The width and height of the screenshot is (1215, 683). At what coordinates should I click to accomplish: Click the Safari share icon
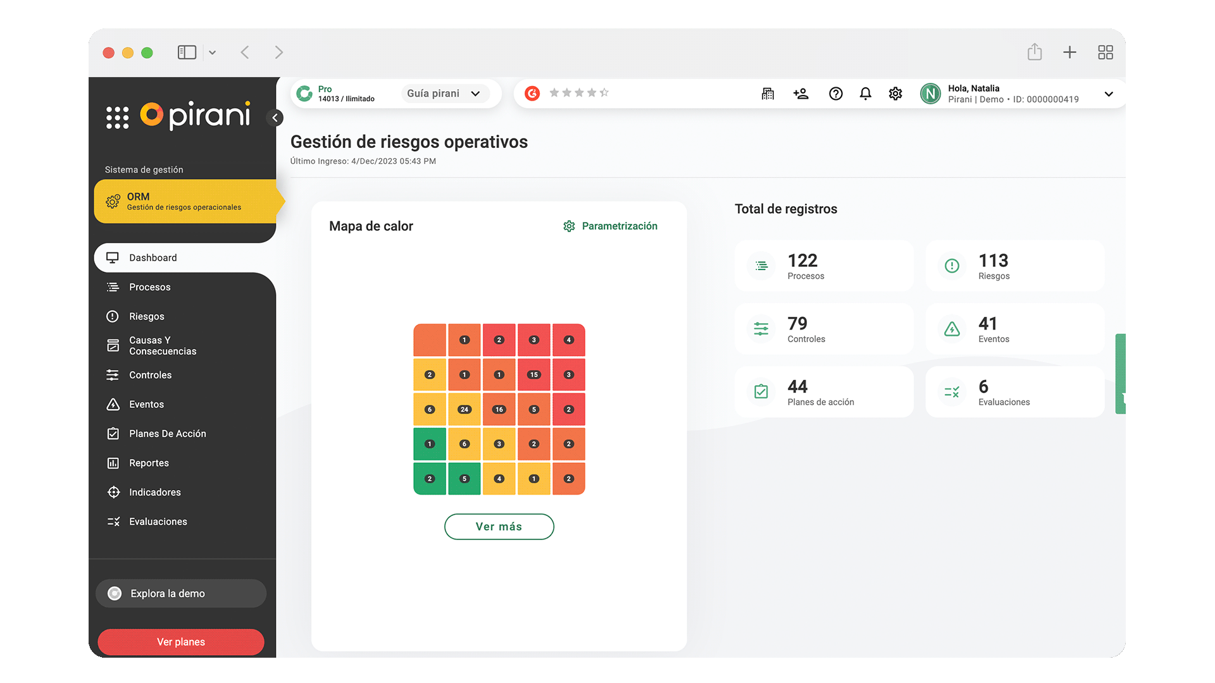coord(1034,52)
